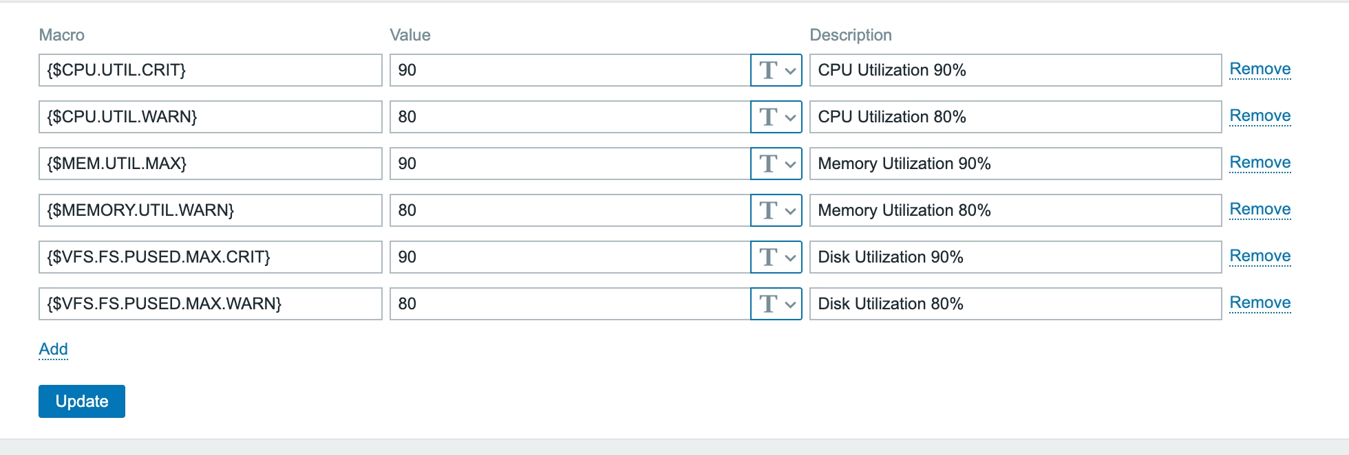
Task: Remove the {$CPU.UTIL.CRIT} macro row
Action: pos(1260,69)
